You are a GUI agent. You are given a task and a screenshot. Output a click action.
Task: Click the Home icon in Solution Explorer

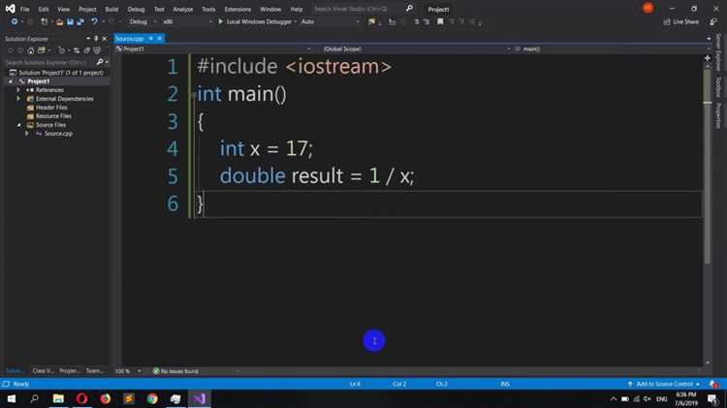pos(31,50)
